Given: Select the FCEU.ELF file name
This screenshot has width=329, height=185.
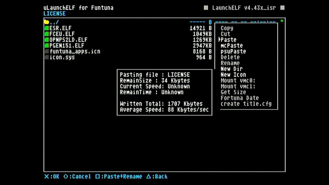Looking at the screenshot, I should 62,34.
